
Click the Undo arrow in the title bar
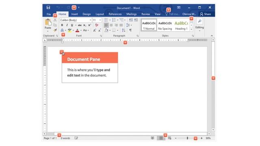[58, 7]
